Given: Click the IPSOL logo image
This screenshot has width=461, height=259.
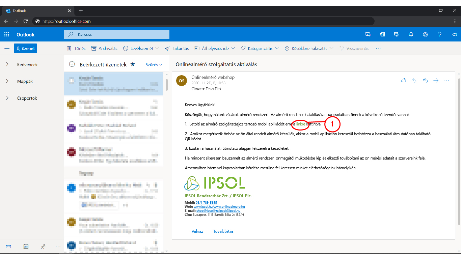Looking at the screenshot, I should click(214, 183).
